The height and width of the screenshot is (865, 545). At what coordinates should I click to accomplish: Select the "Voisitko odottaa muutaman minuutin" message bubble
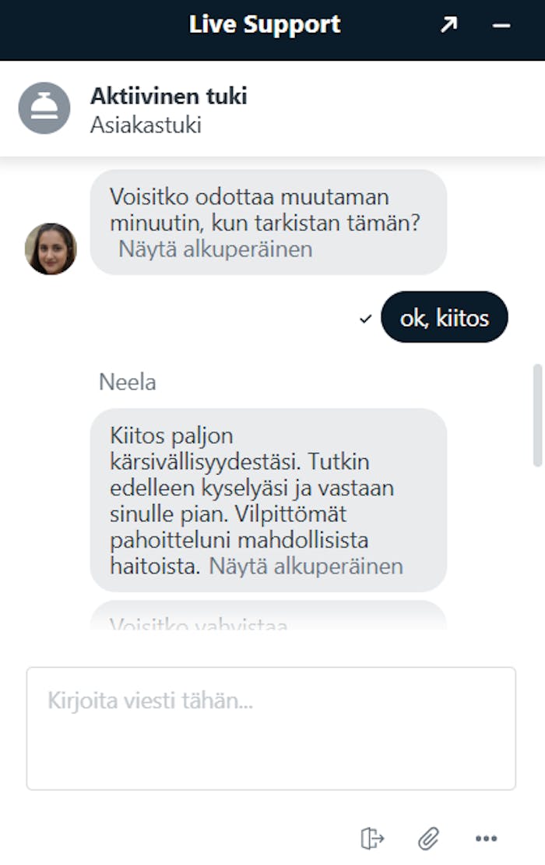pos(269,210)
